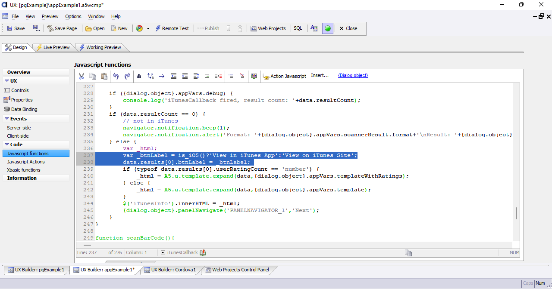Toggle the green circle indicator button

pos(328,28)
